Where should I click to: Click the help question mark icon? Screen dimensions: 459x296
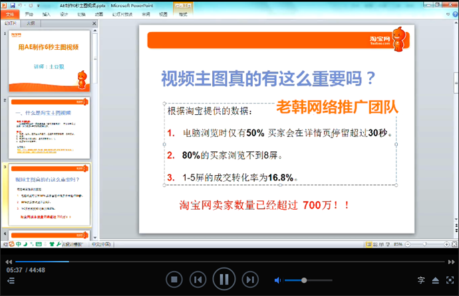pos(455,14)
